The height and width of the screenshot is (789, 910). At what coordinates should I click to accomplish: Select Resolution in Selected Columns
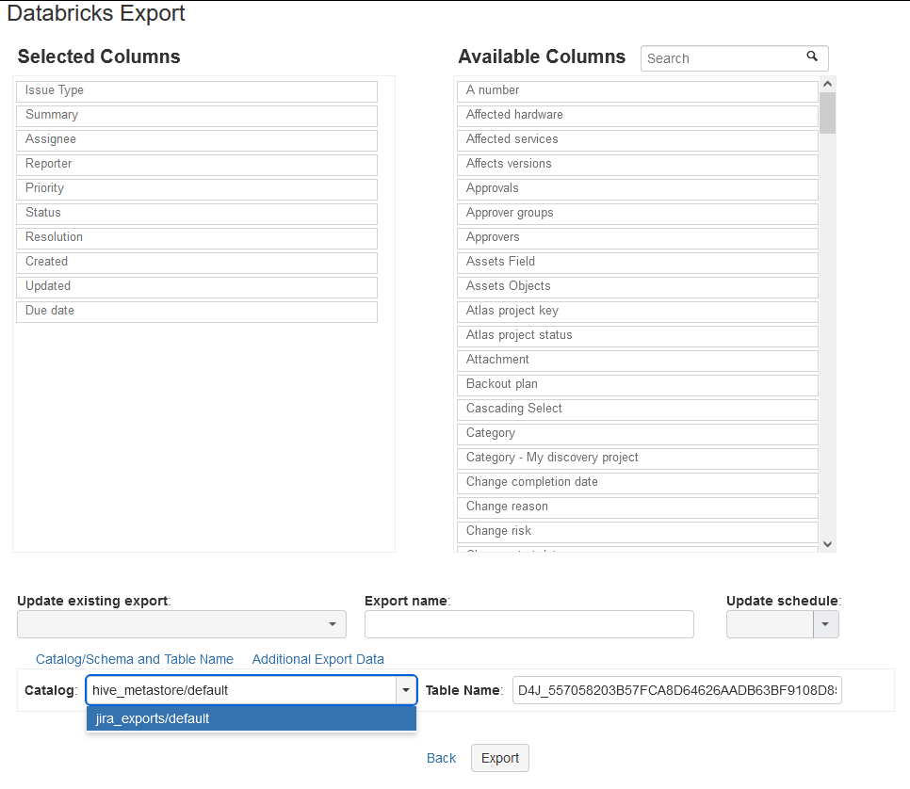tap(197, 238)
